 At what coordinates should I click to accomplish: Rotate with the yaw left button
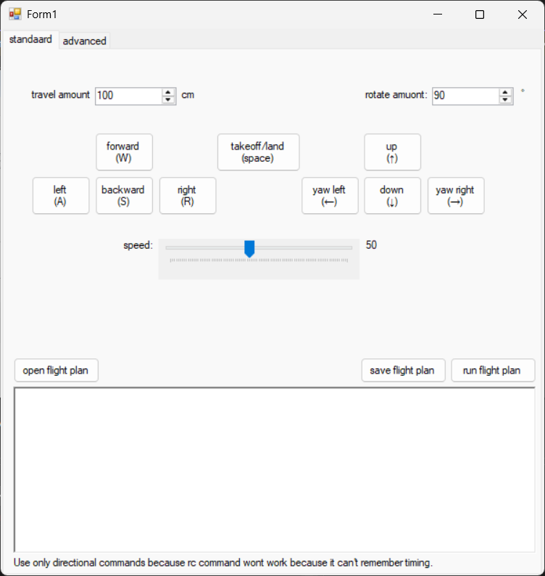(x=330, y=196)
